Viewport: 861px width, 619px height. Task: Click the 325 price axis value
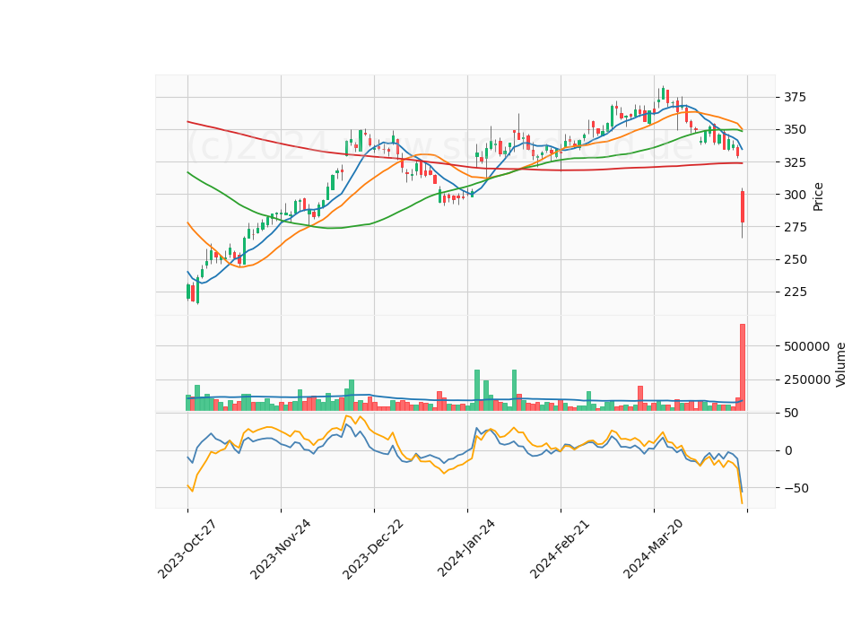(795, 162)
